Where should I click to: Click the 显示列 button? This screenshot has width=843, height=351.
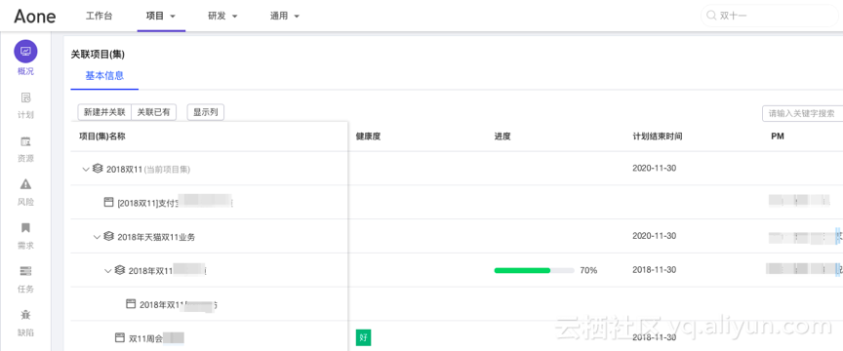click(x=205, y=112)
